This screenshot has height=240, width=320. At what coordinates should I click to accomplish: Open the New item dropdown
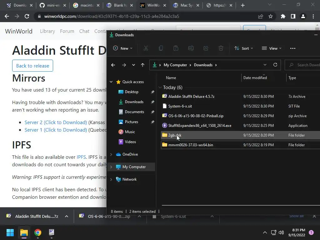point(123,48)
